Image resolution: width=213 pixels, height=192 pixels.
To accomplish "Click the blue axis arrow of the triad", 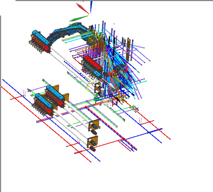I will coord(91,6).
